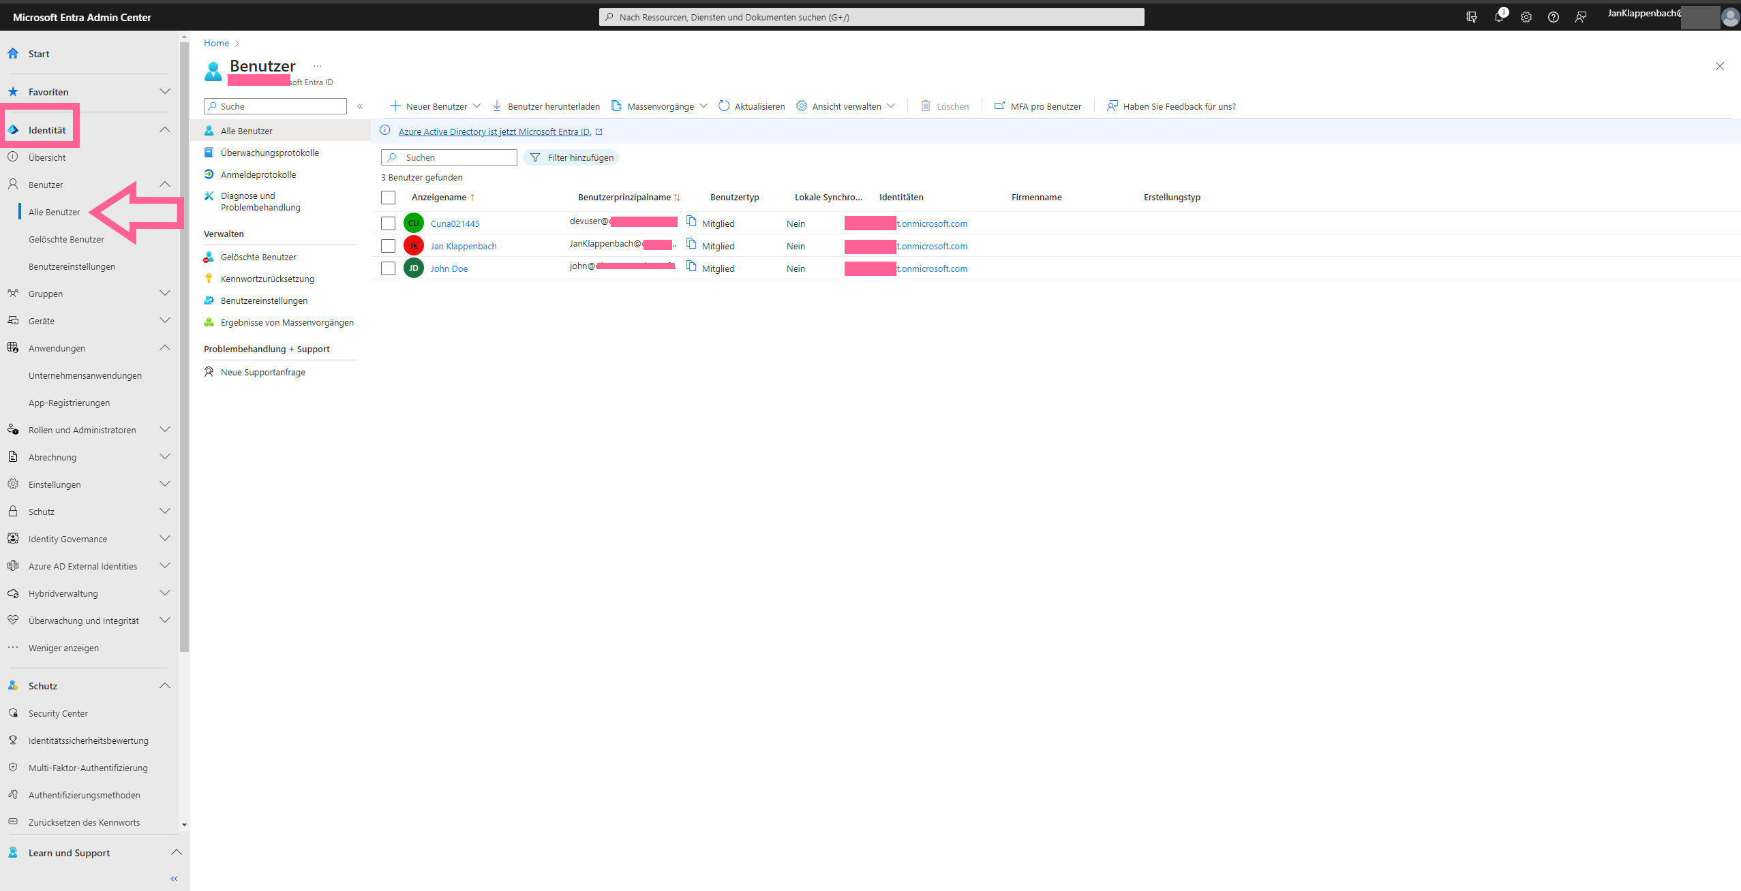Image resolution: width=1741 pixels, height=891 pixels.
Task: Click the account avatar in header
Action: click(x=1730, y=17)
